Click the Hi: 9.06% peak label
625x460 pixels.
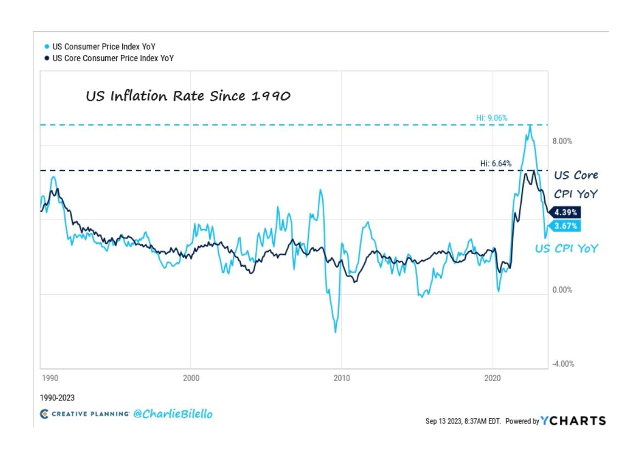click(x=492, y=117)
